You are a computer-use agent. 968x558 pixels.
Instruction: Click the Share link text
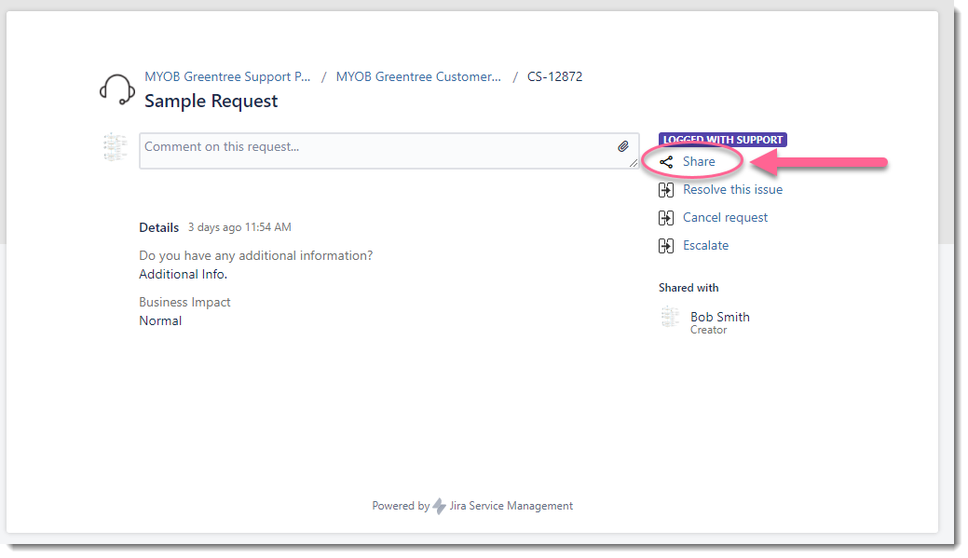click(699, 162)
